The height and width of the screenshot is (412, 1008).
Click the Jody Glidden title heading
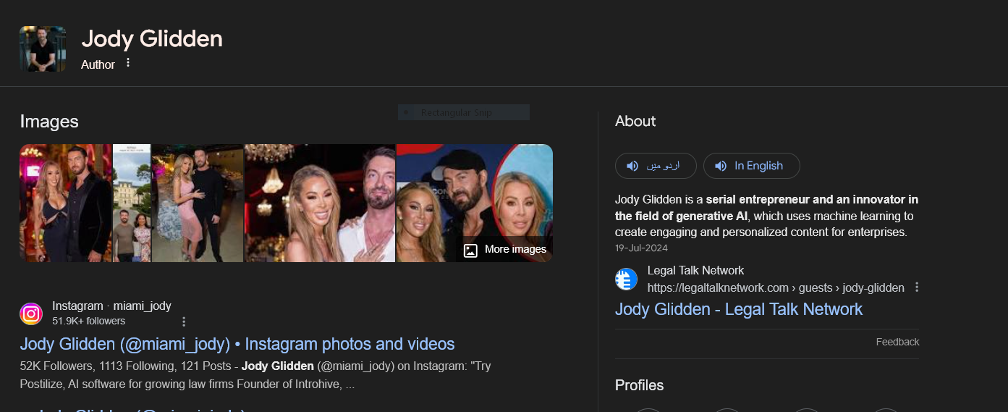tap(152, 38)
